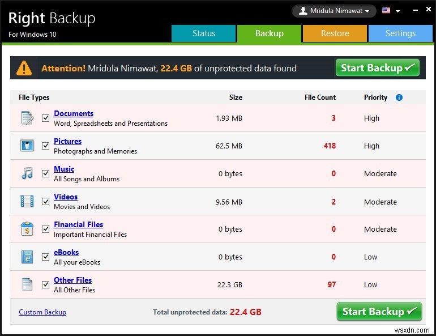The width and height of the screenshot is (436, 336).
Task: Click the Priority info icon
Action: pos(399,97)
